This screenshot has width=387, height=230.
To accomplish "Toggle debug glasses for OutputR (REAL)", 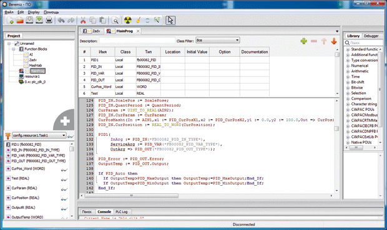I will (64, 209).
